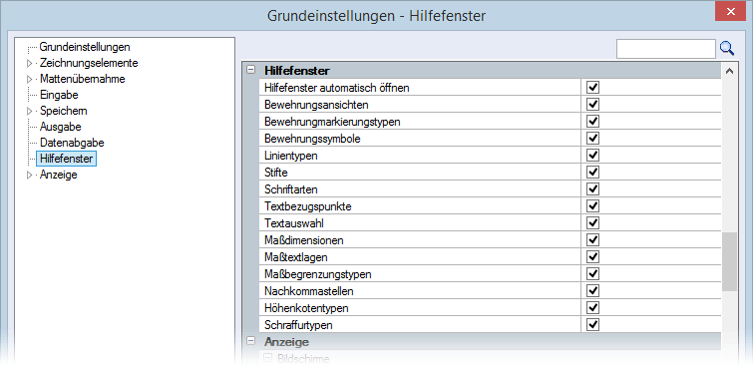Image resolution: width=753 pixels, height=366 pixels.
Task: Toggle the Linientypen checkbox
Action: click(593, 156)
